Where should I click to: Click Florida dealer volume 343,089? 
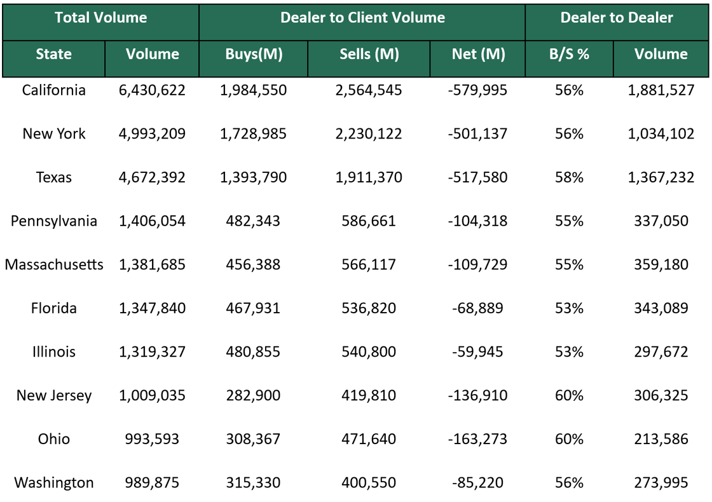[x=661, y=308]
